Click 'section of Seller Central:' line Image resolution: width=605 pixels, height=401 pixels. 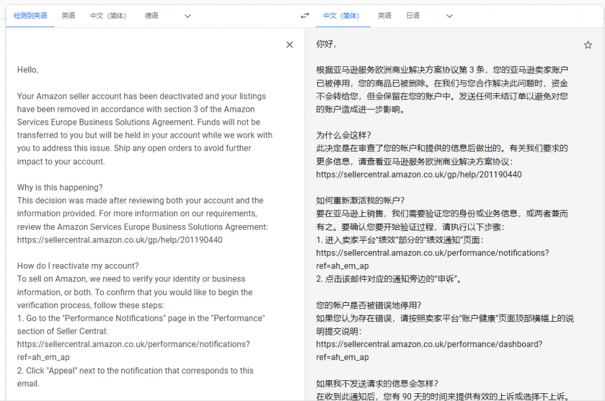click(x=62, y=331)
